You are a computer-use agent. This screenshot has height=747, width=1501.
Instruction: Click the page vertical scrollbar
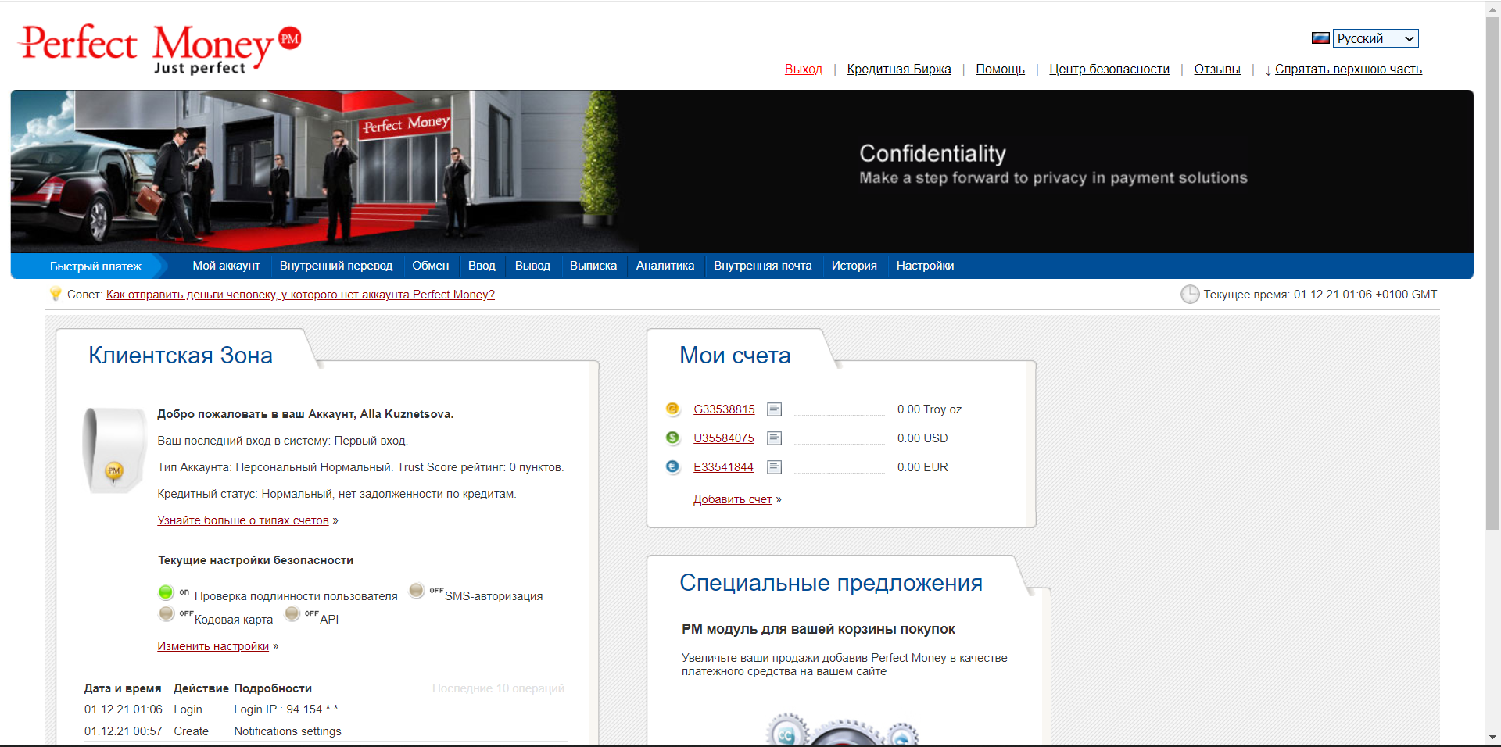1492,273
